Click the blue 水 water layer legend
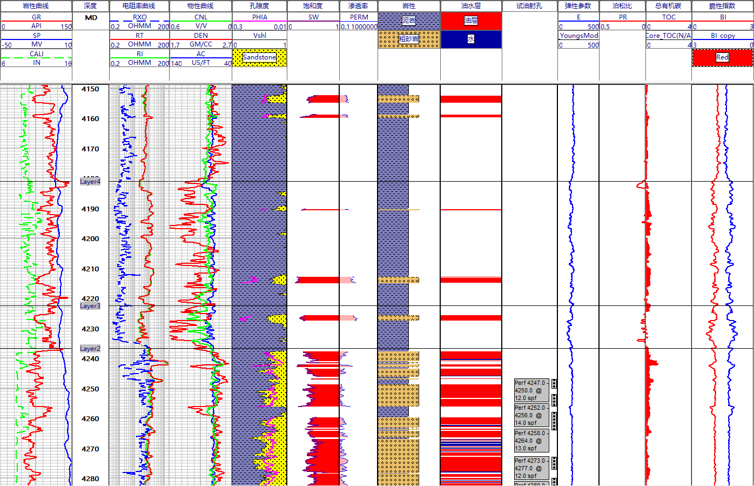The width and height of the screenshot is (754, 486). click(471, 39)
